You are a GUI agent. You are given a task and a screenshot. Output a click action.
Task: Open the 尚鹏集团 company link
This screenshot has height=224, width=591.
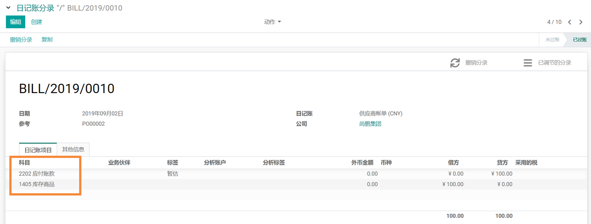pyautogui.click(x=370, y=124)
